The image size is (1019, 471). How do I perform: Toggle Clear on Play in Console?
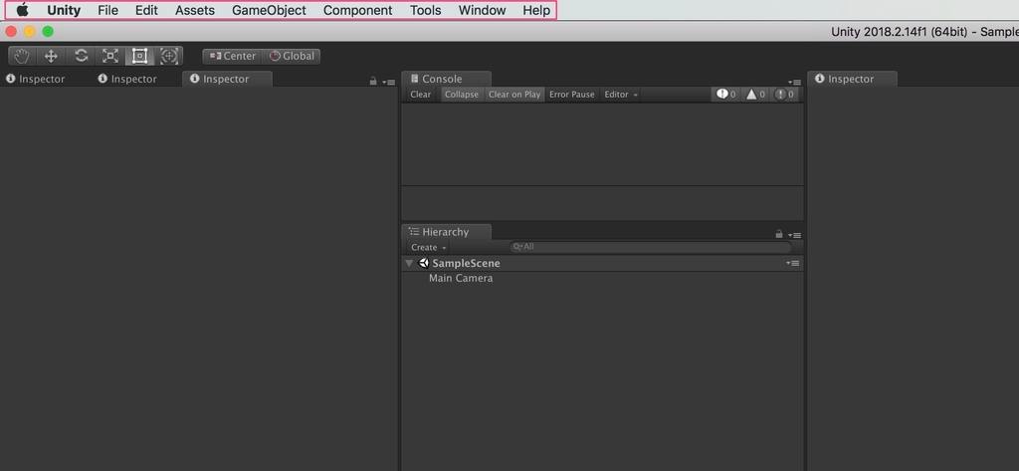tap(514, 95)
